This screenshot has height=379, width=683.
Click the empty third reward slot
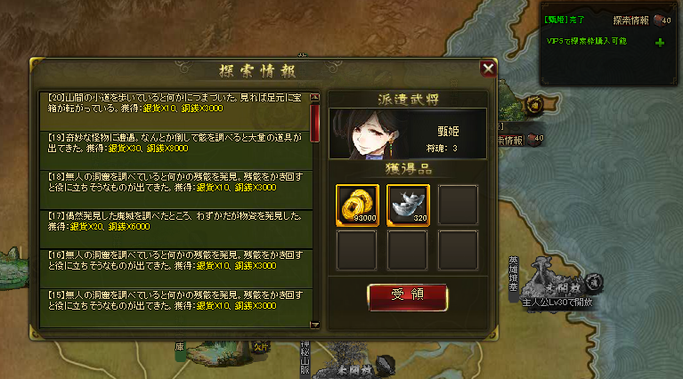pos(458,206)
